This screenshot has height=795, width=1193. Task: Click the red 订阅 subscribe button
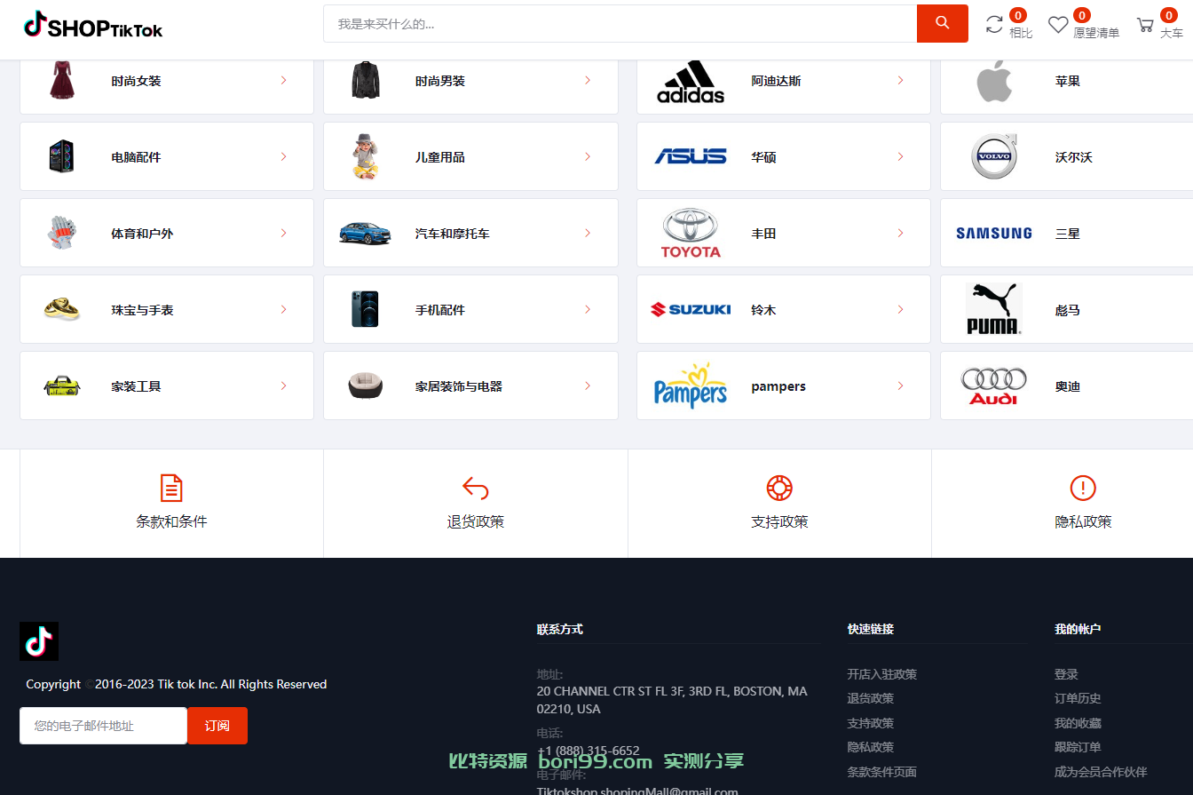click(217, 726)
